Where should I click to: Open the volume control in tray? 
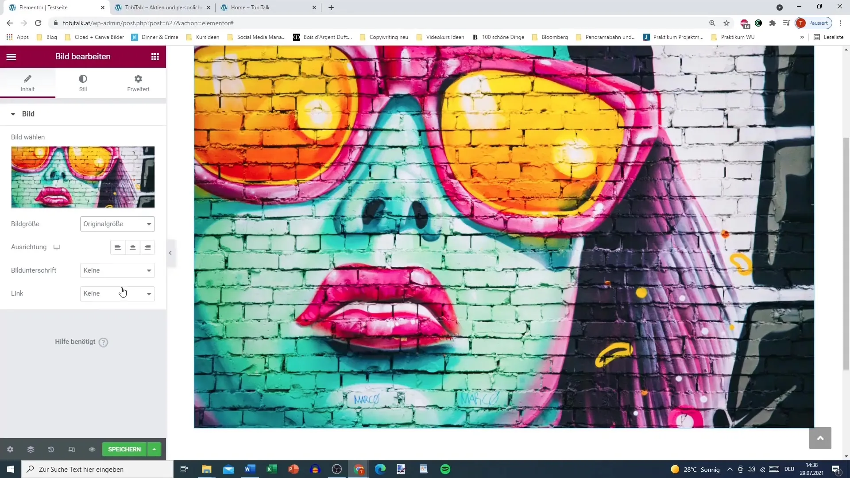[751, 469]
